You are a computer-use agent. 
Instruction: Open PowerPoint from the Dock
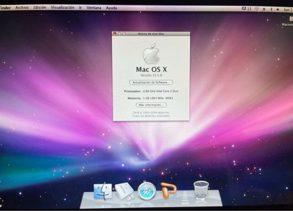(x=168, y=190)
